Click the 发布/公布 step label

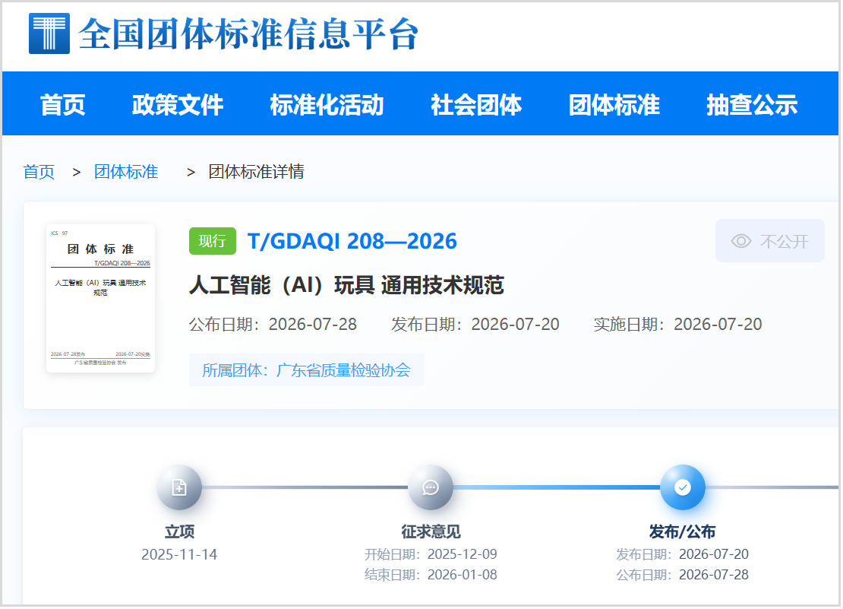click(x=683, y=533)
